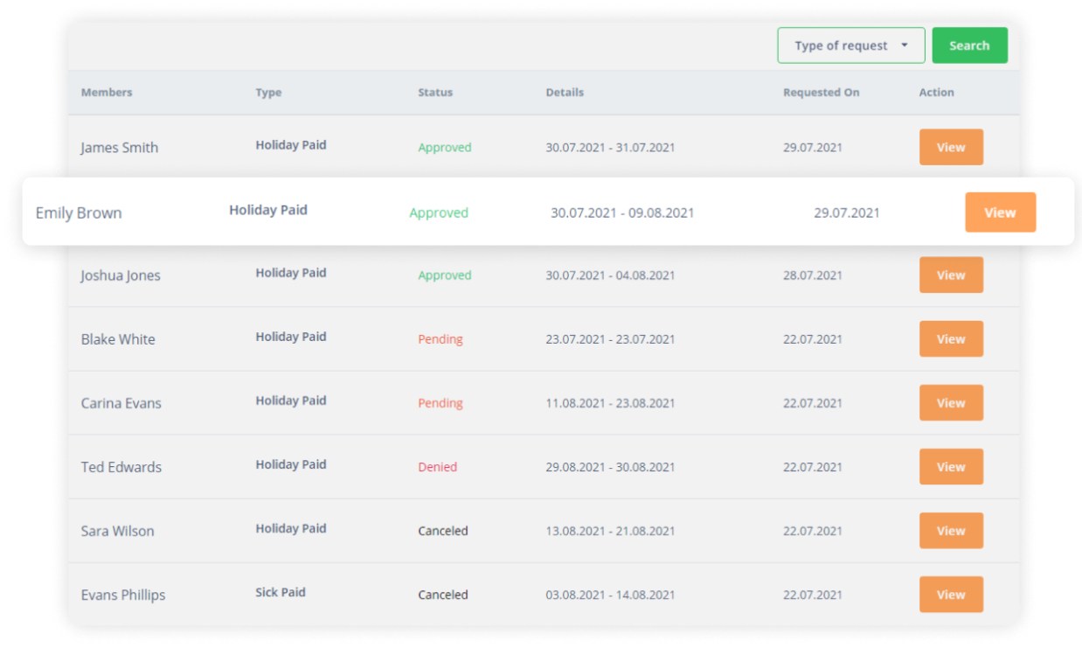Click Approved status for Joshua Jones
1082x648 pixels.
[x=444, y=275]
